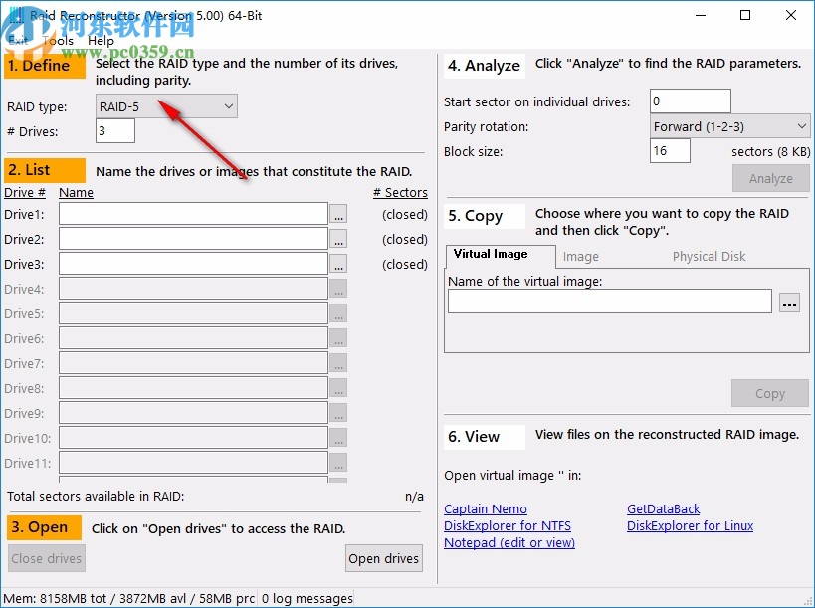Browse for virtual image file location
This screenshot has width=815, height=608.
pyautogui.click(x=789, y=303)
